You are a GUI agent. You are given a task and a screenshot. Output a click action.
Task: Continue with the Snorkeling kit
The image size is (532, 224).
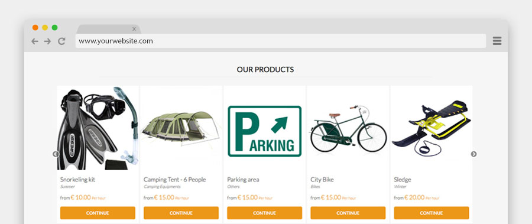[x=98, y=213]
